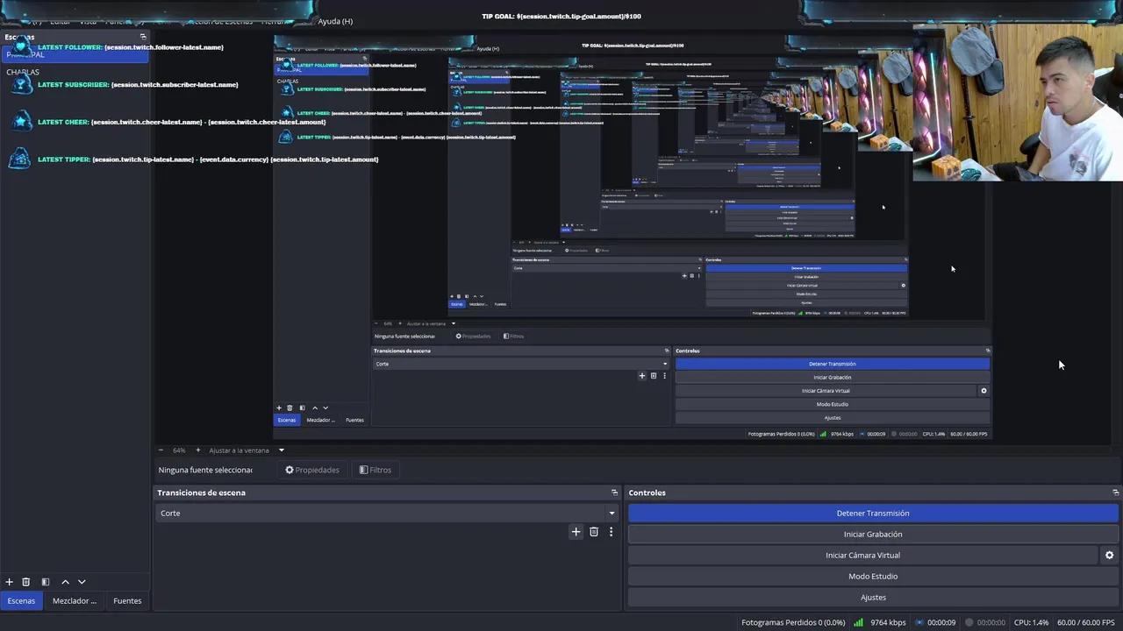The image size is (1123, 631).
Task: Open scene filters icon in Escenas toolbar
Action: click(x=46, y=582)
